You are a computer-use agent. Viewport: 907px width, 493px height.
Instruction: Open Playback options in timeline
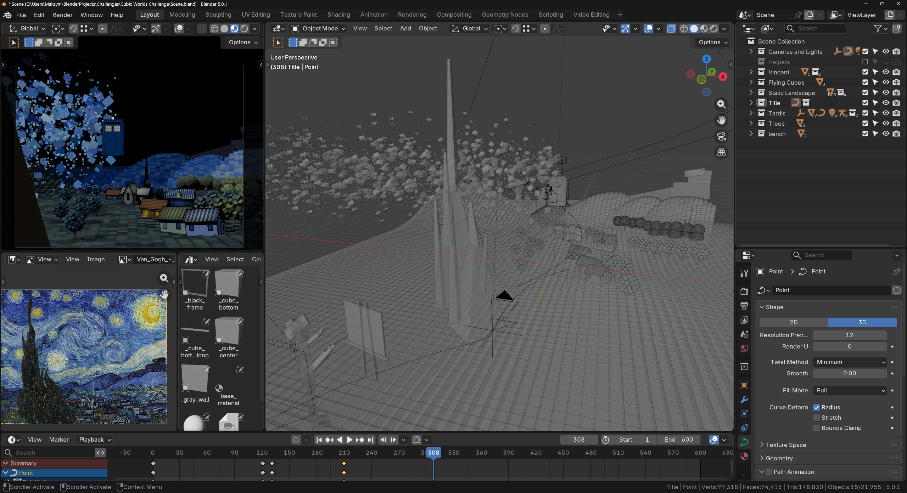95,440
